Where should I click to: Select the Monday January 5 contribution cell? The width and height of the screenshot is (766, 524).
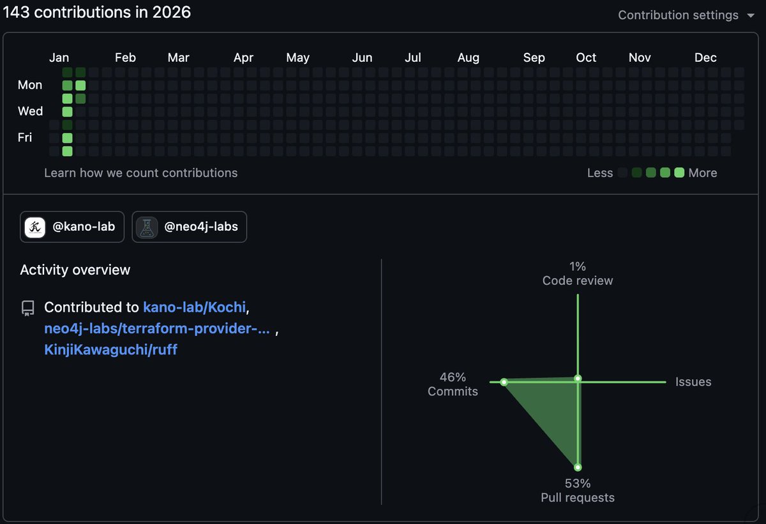click(x=67, y=85)
